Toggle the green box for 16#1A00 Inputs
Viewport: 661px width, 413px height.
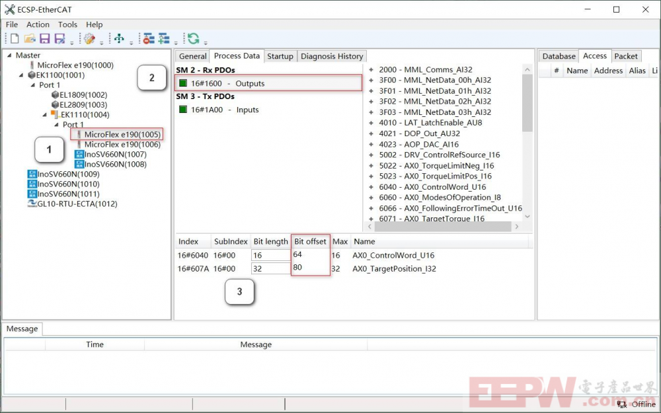182,110
